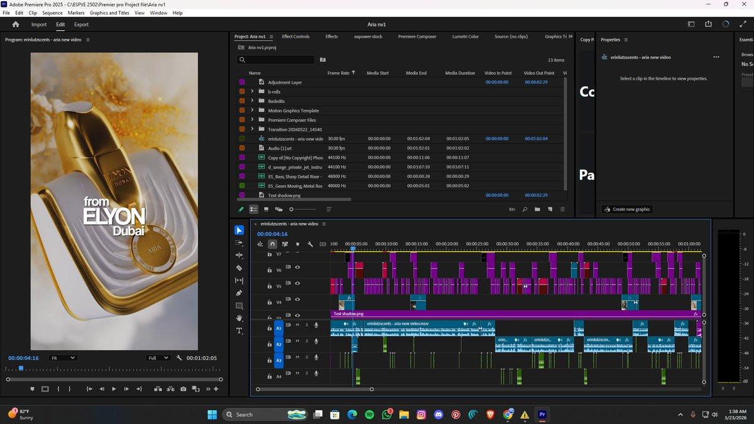This screenshot has width=754, height=424.
Task: Toggle V4 track output eye
Action: point(297,300)
